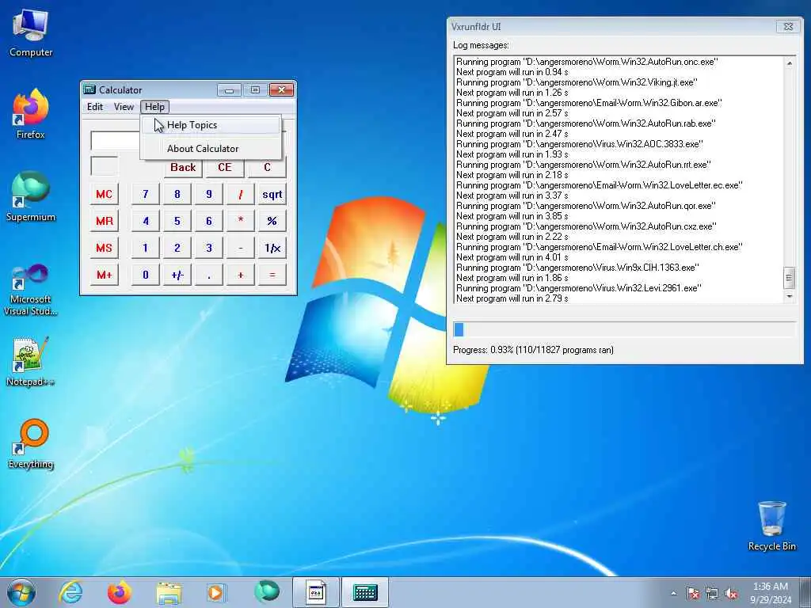Click the 1 digit button
Image resolution: width=811 pixels, height=608 pixels.
[146, 248]
